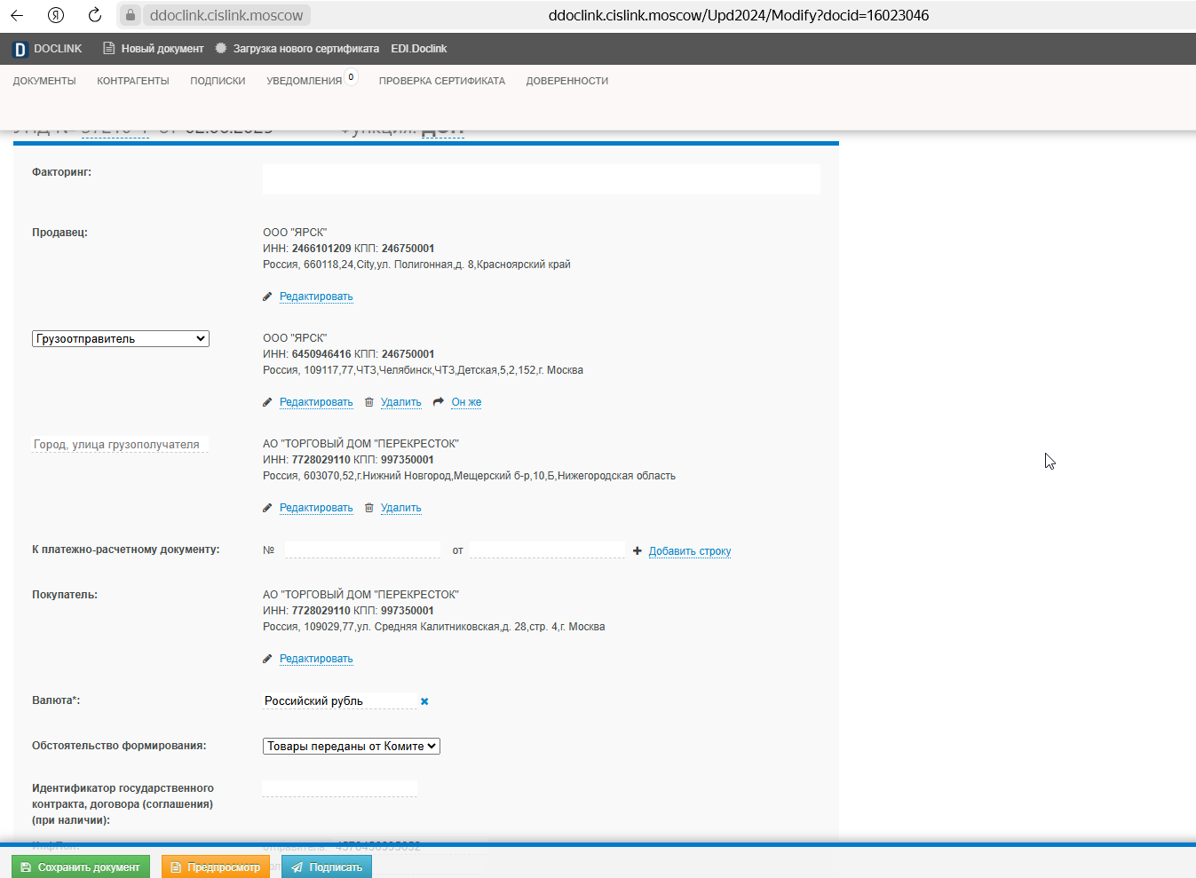The height and width of the screenshot is (878, 1196).
Task: Click shipper INN 6450946416
Action: click(321, 354)
